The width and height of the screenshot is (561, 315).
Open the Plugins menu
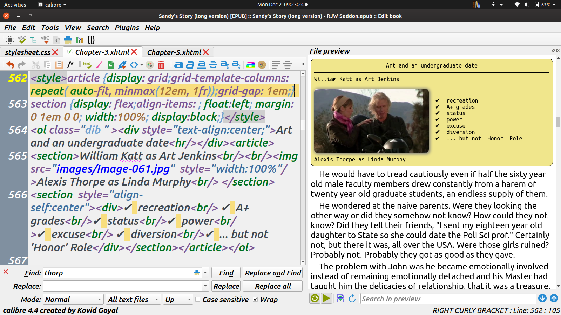pyautogui.click(x=127, y=28)
